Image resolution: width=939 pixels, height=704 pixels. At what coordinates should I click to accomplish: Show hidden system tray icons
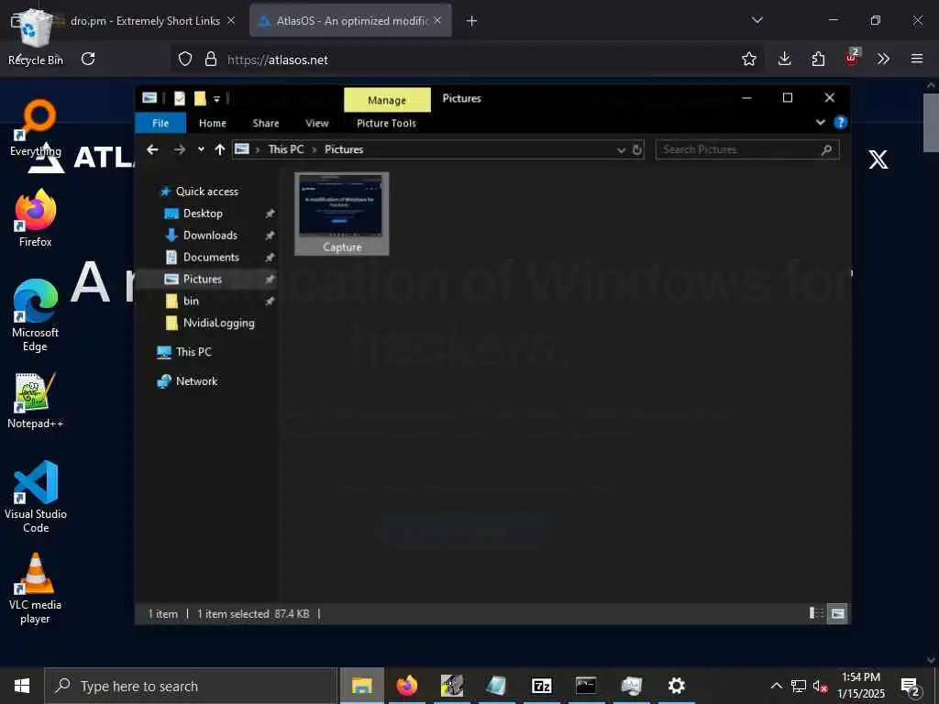pyautogui.click(x=776, y=686)
